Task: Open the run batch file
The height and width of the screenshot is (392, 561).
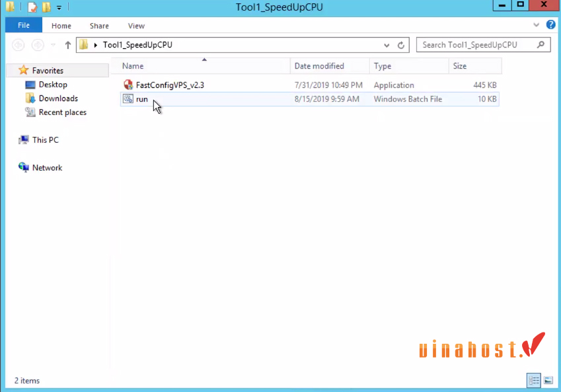Action: click(x=141, y=98)
